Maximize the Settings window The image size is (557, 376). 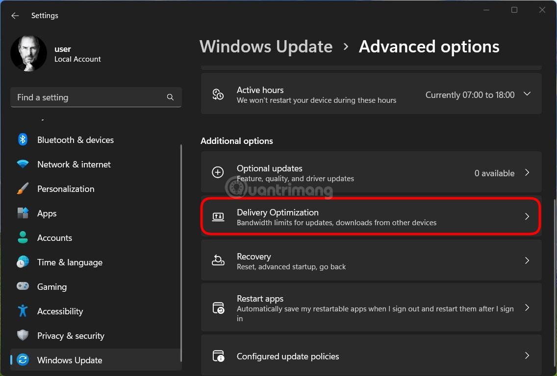click(x=514, y=10)
